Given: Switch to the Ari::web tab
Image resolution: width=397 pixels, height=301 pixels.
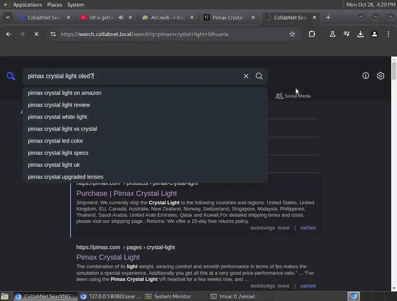Looking at the screenshot, I should [x=167, y=17].
